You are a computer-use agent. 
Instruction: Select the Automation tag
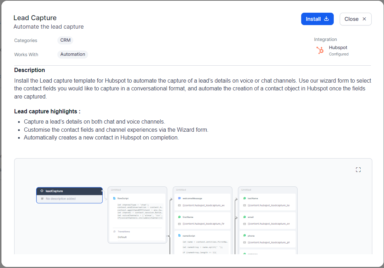click(73, 54)
